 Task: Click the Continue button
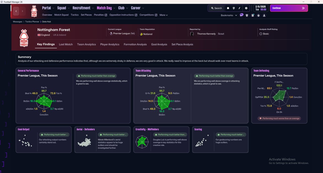click(289, 8)
